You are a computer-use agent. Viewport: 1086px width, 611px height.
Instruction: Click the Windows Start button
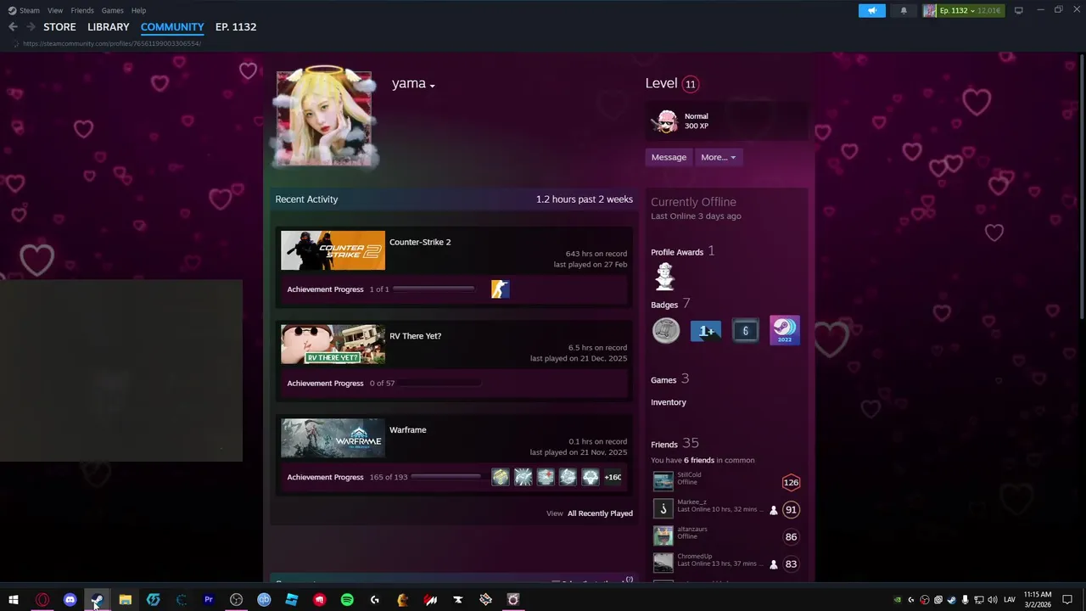point(14,600)
